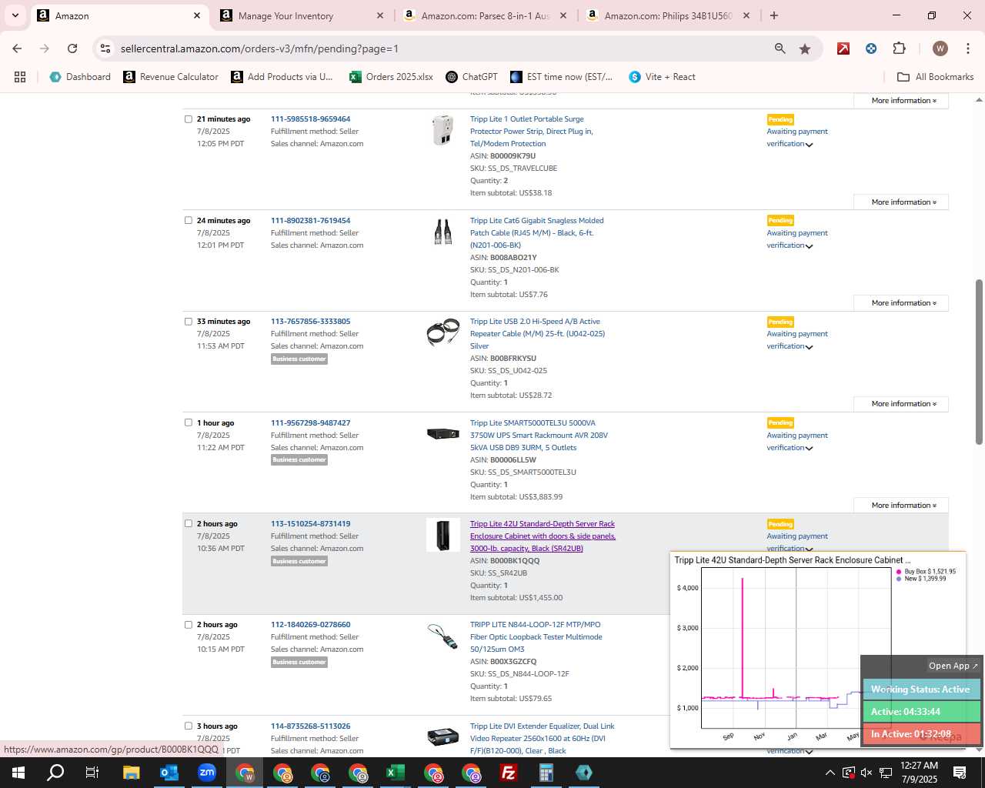Reload the Seller Central page
985x788 pixels.
72,48
